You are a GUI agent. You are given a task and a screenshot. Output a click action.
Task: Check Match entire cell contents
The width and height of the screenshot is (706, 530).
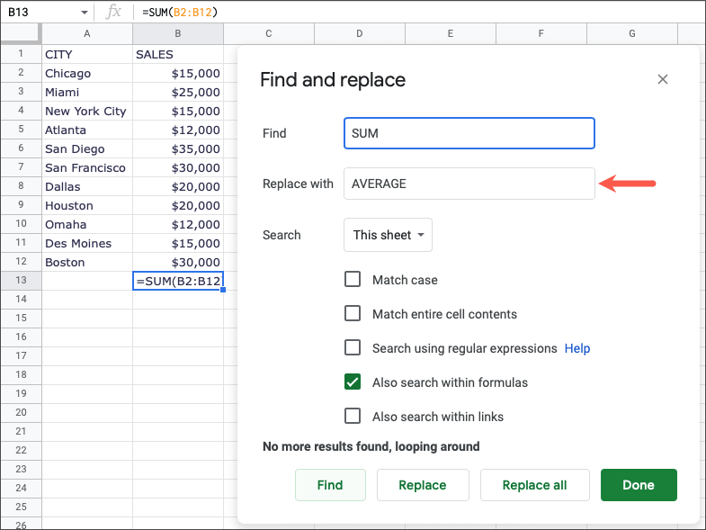click(x=353, y=314)
